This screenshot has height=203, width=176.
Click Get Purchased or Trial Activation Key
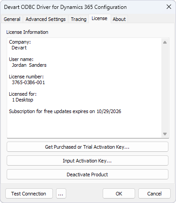coord(88,147)
